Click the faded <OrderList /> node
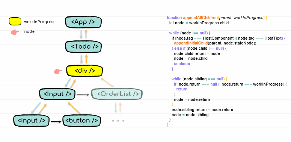Screen dimensions: 291x142 (117, 94)
